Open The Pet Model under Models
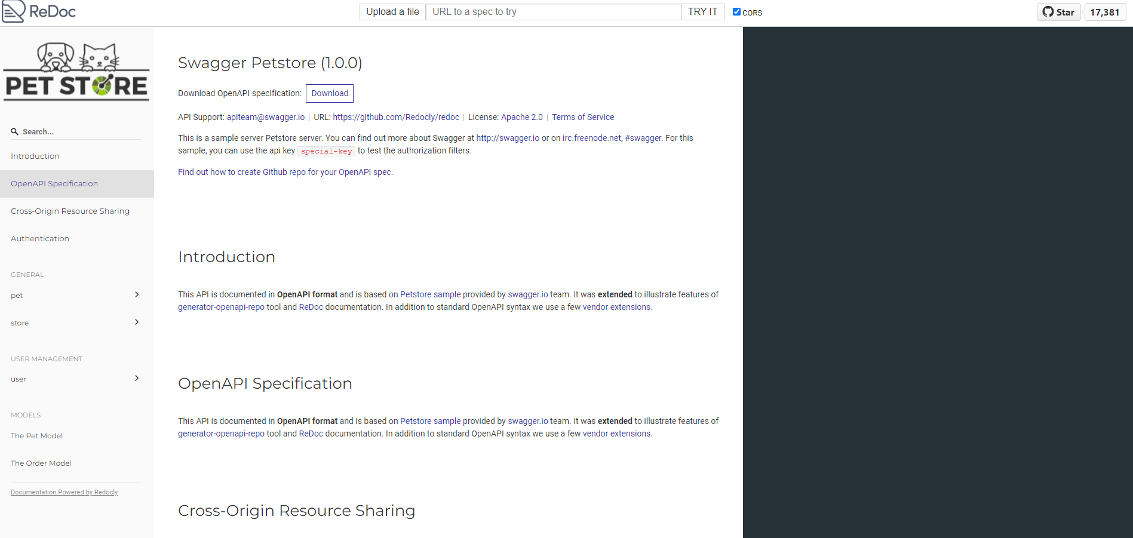Viewport: 1133px width, 538px height. pos(36,435)
